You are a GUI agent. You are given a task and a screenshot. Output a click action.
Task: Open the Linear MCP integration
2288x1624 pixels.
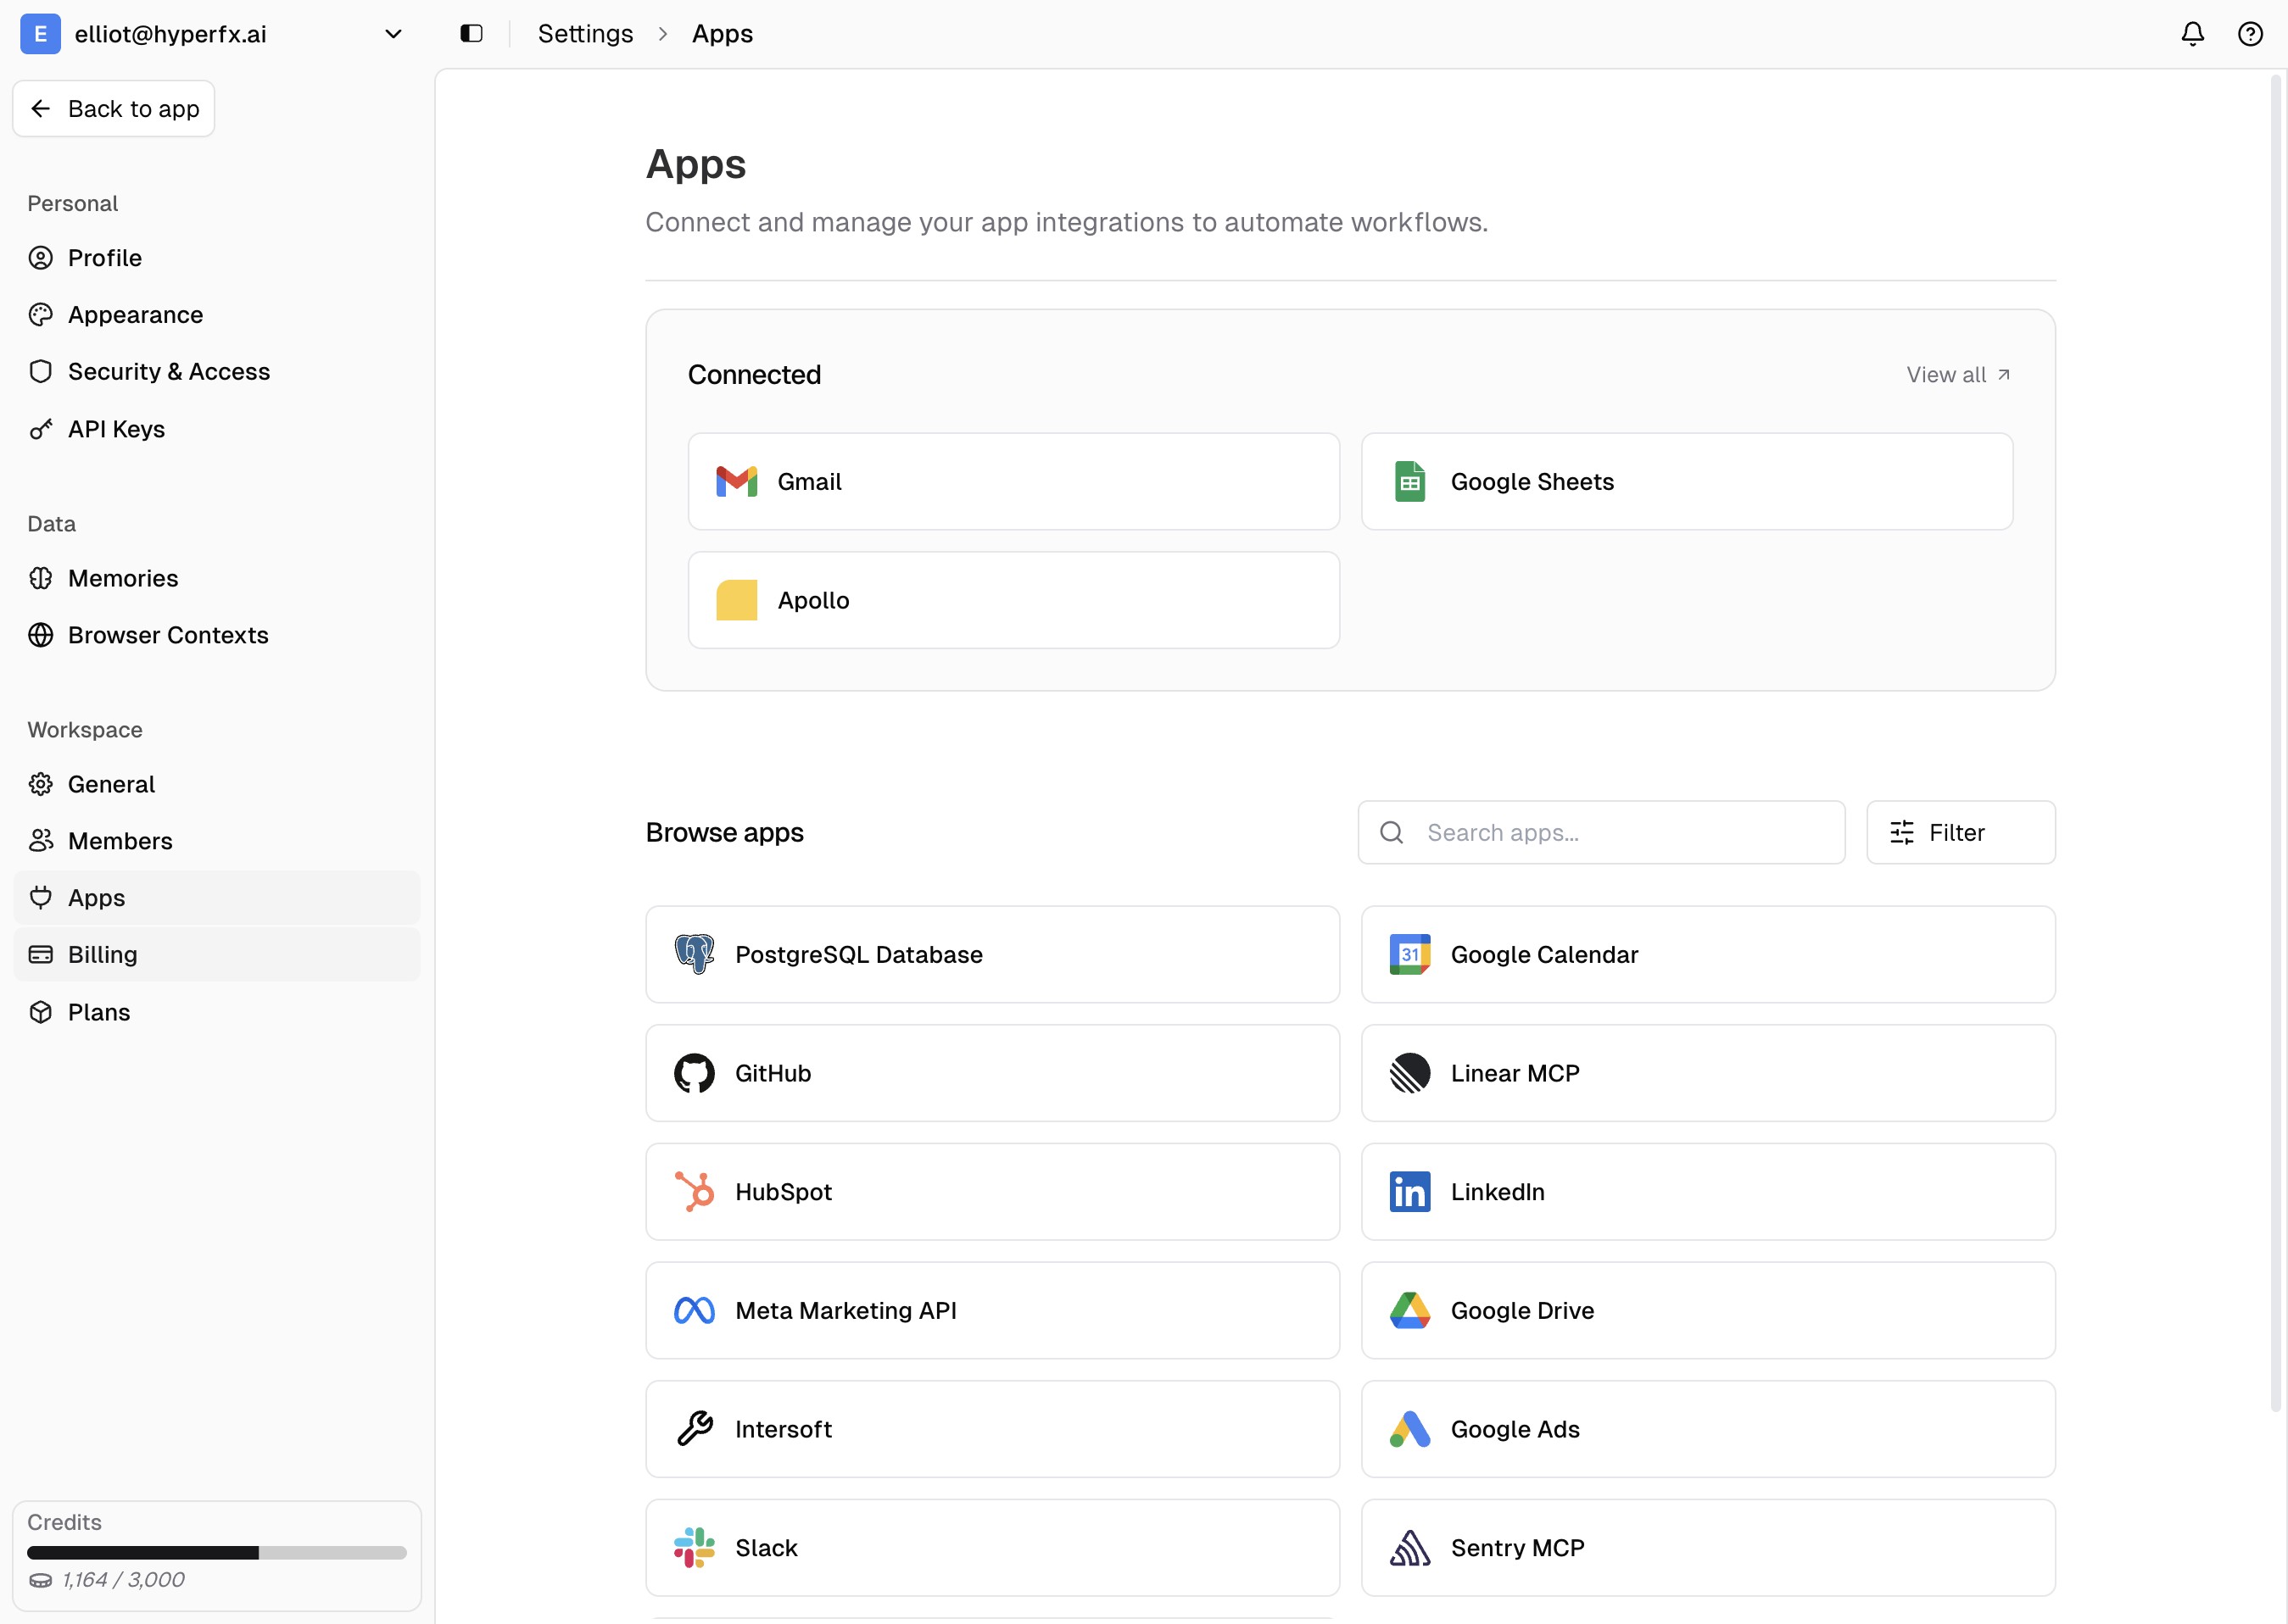[1705, 1073]
